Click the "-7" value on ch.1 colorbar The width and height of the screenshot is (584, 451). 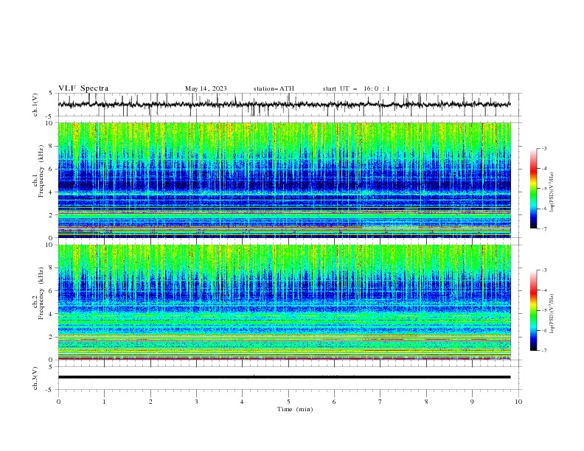[x=544, y=228]
